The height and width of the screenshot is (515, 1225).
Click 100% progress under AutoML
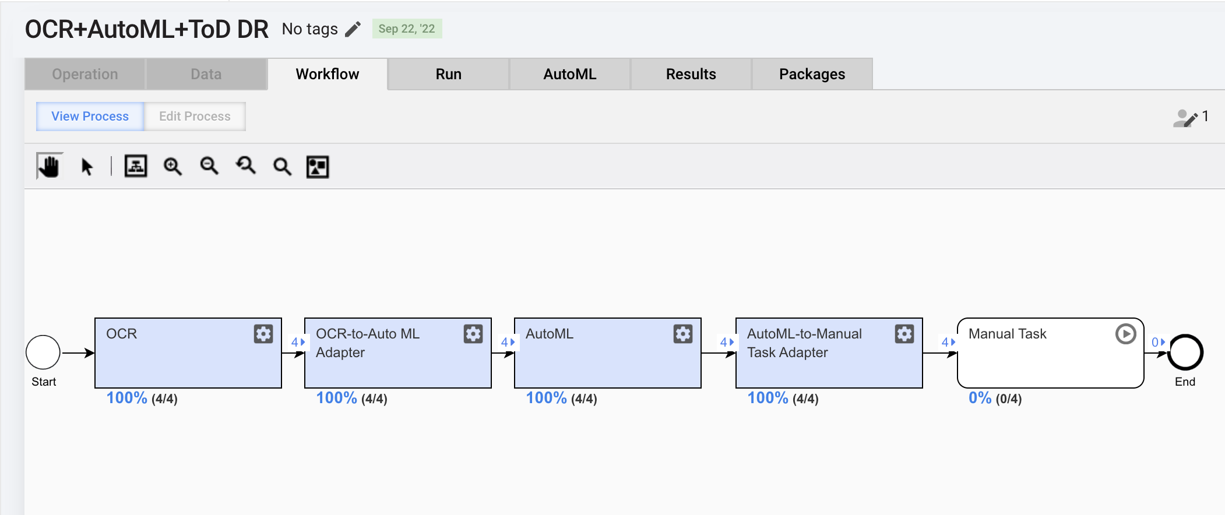click(x=546, y=398)
